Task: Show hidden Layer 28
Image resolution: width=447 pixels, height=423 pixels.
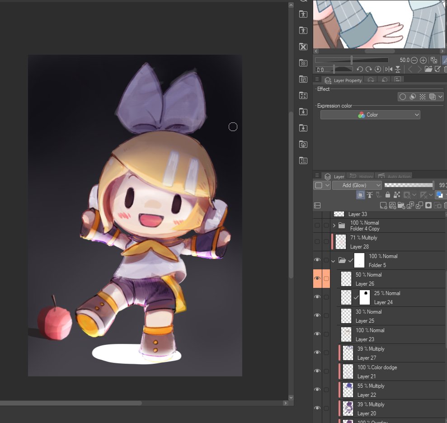Action: pos(317,242)
